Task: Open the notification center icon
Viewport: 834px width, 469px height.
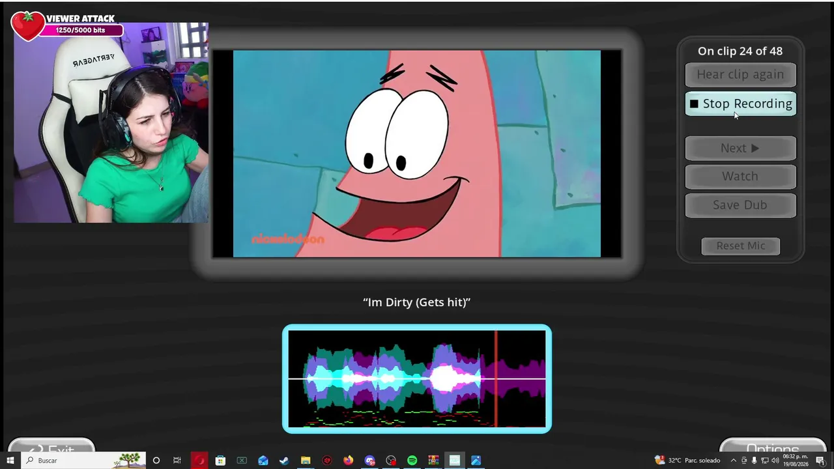Action: tap(820, 461)
